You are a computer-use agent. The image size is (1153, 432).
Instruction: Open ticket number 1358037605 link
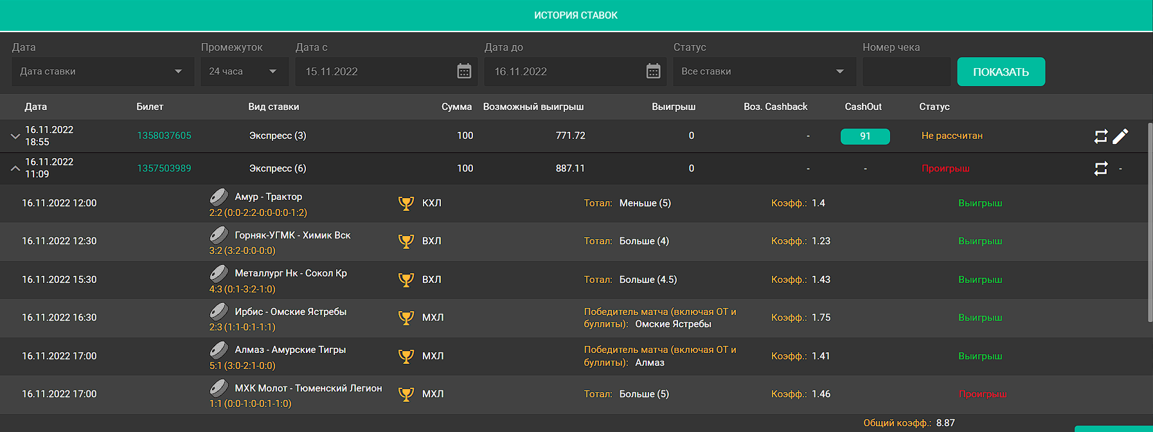point(164,136)
